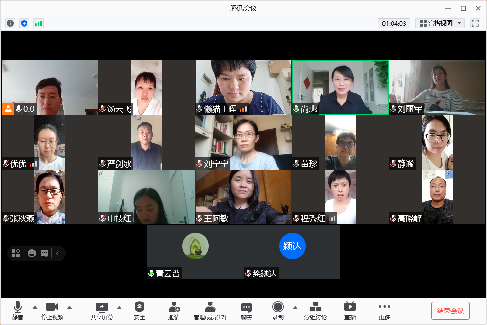Open 管理成员(17) member list

coord(210,310)
